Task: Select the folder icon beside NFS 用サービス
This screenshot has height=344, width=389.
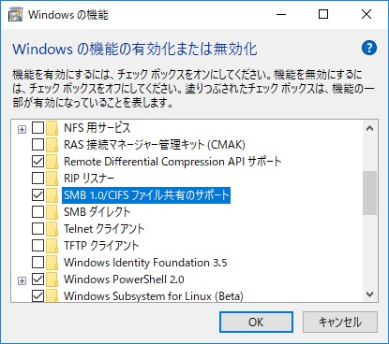Action: click(52, 128)
